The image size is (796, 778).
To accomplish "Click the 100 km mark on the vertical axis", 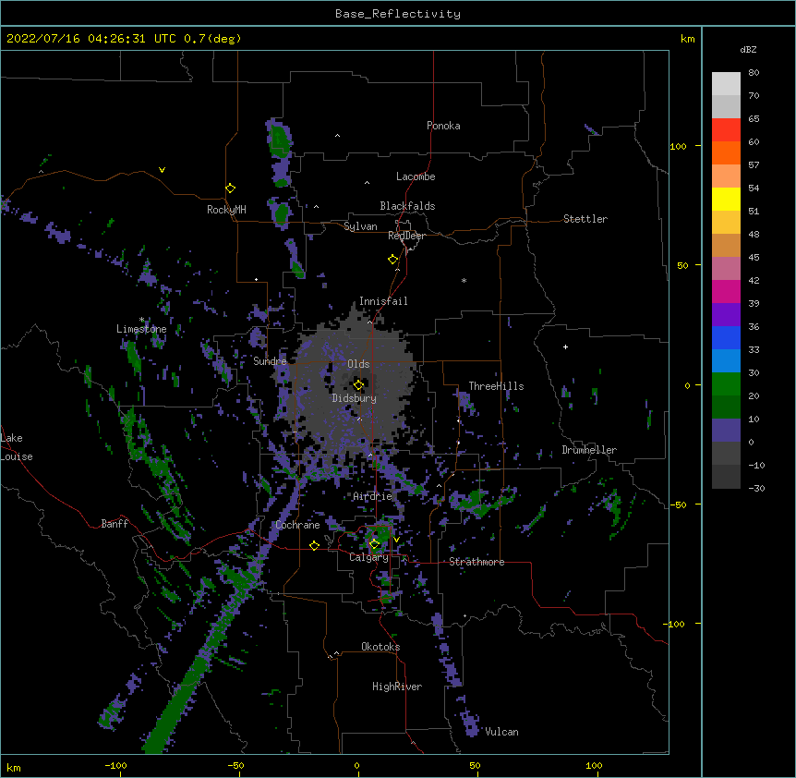I will click(x=678, y=146).
